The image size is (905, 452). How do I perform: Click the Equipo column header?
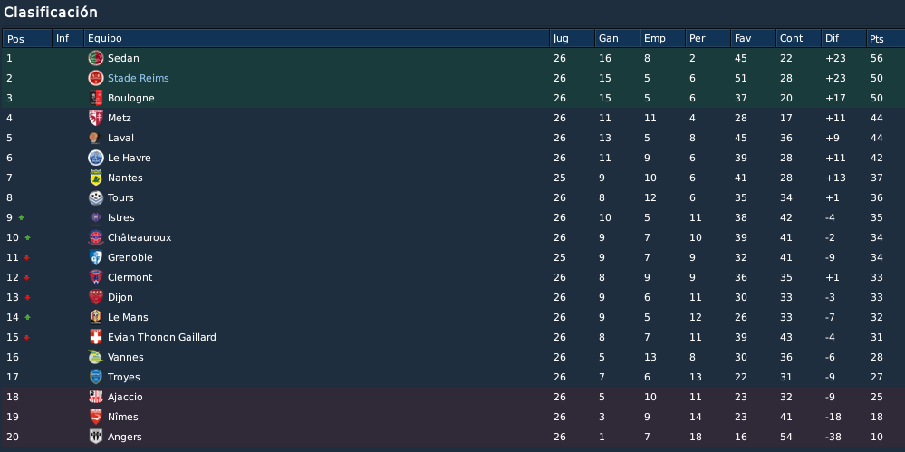(316, 39)
